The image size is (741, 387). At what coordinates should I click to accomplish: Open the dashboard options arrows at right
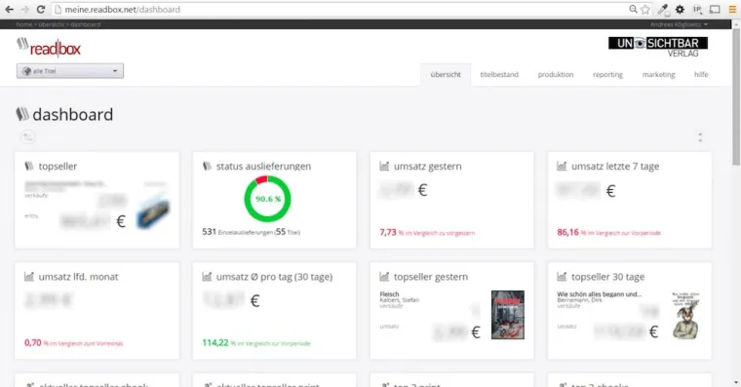click(x=700, y=137)
